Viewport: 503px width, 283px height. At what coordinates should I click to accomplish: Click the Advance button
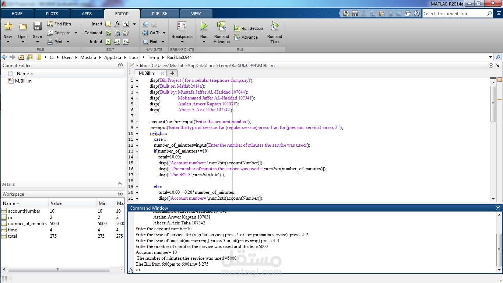click(246, 37)
